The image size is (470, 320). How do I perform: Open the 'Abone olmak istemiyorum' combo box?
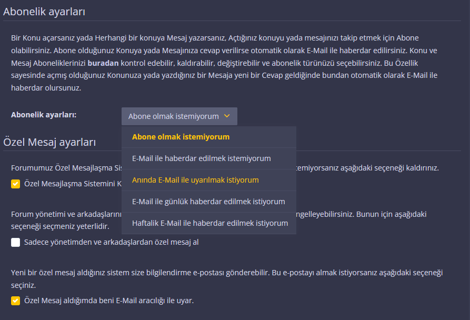(179, 116)
